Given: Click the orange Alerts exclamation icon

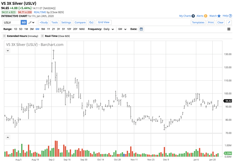Looking at the screenshot, I should click(205, 16).
